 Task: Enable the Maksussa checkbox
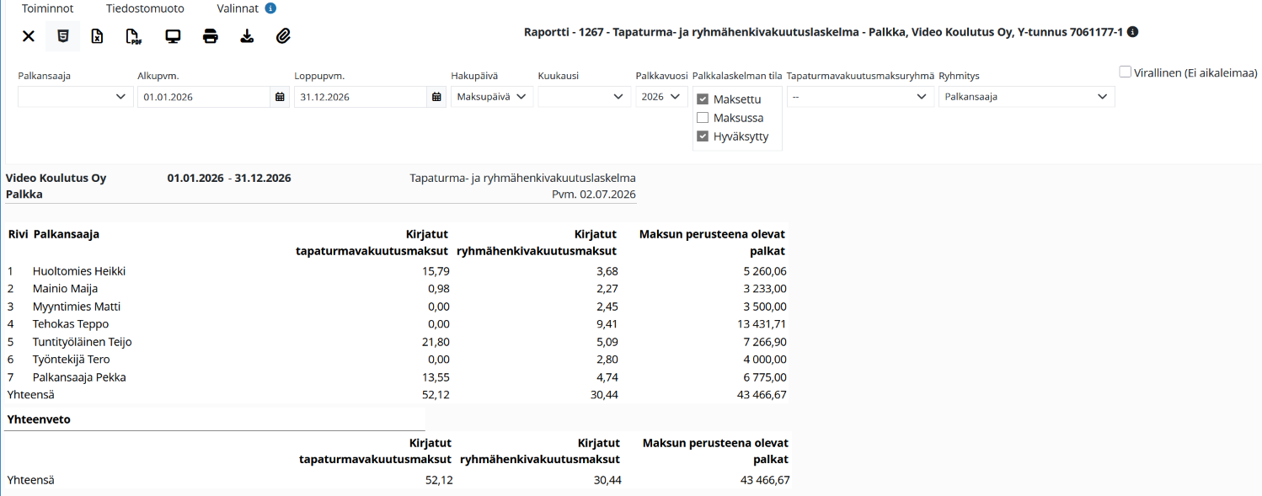(x=703, y=118)
